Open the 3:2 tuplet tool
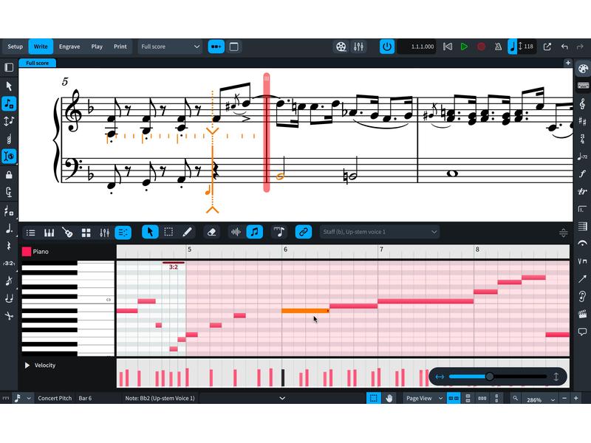Screen dimensions: 591x443 click(9, 264)
